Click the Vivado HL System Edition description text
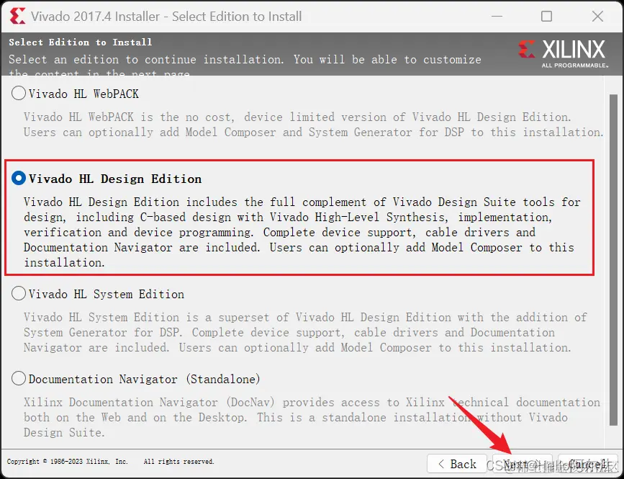 point(305,333)
